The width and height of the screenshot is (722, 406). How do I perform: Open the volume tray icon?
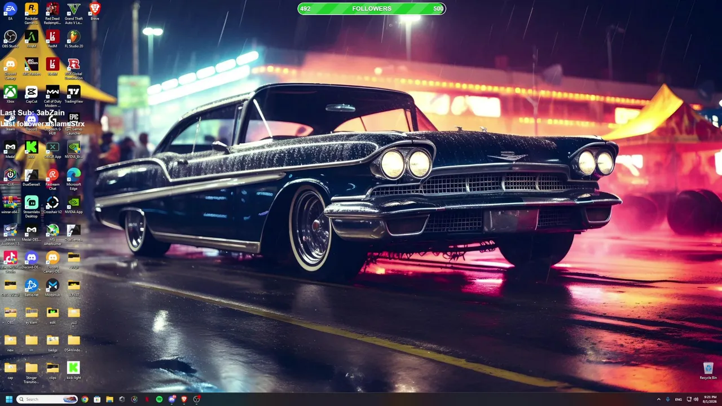click(695, 399)
